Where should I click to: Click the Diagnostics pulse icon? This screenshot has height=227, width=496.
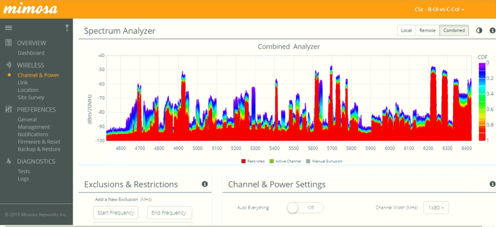click(8, 161)
